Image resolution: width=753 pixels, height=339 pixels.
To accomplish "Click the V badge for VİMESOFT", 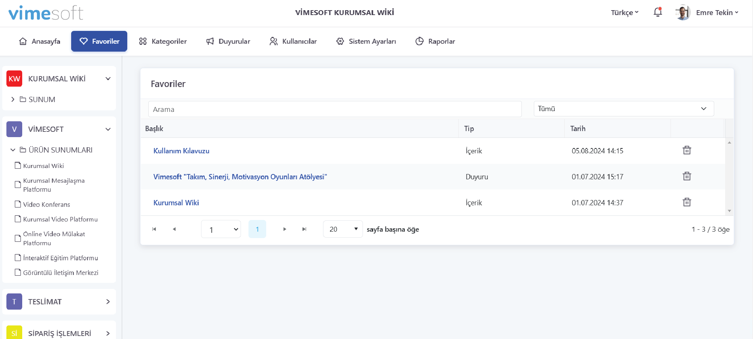I will 14,129.
